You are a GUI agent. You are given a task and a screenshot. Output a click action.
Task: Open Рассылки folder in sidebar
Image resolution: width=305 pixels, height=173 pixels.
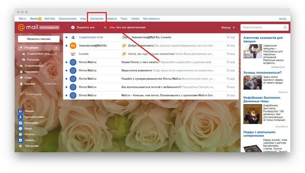click(x=33, y=59)
